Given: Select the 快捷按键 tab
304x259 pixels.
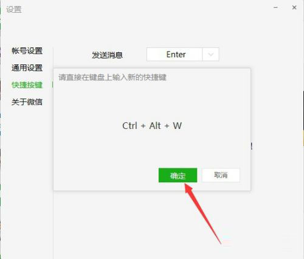Looking at the screenshot, I should click(27, 85).
